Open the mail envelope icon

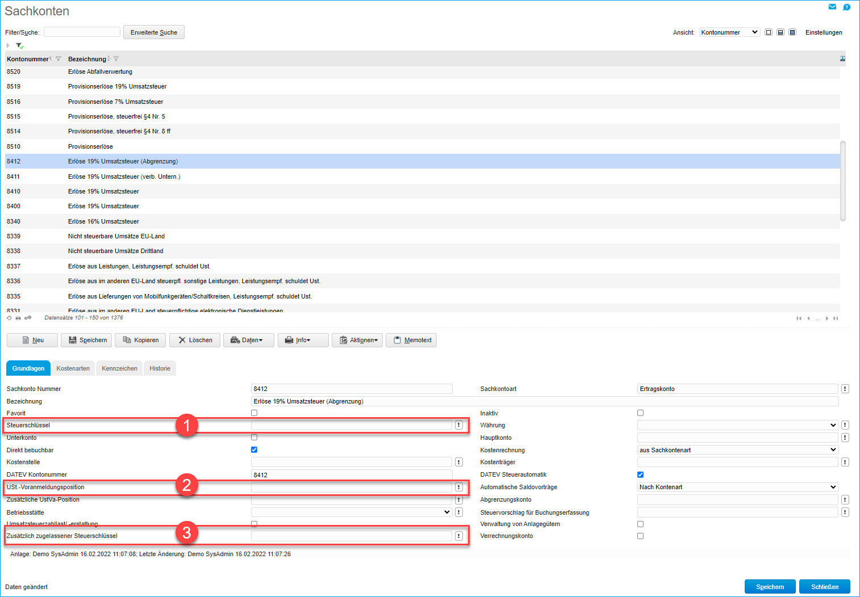tap(832, 7)
